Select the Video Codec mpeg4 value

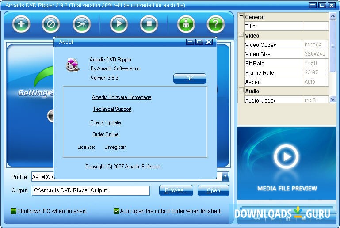pos(316,45)
